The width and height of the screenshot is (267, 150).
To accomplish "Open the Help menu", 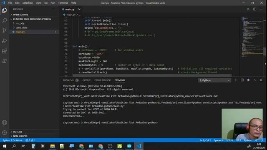I will pyautogui.click(x=73, y=3).
